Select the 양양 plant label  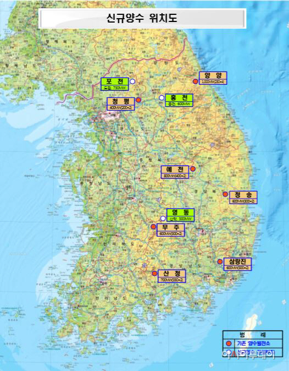point(213,78)
